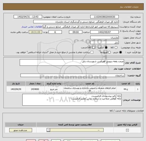The width and height of the screenshot is (146, 141).
Task: Click the مشاهده مجوز button
Action: point(21,130)
